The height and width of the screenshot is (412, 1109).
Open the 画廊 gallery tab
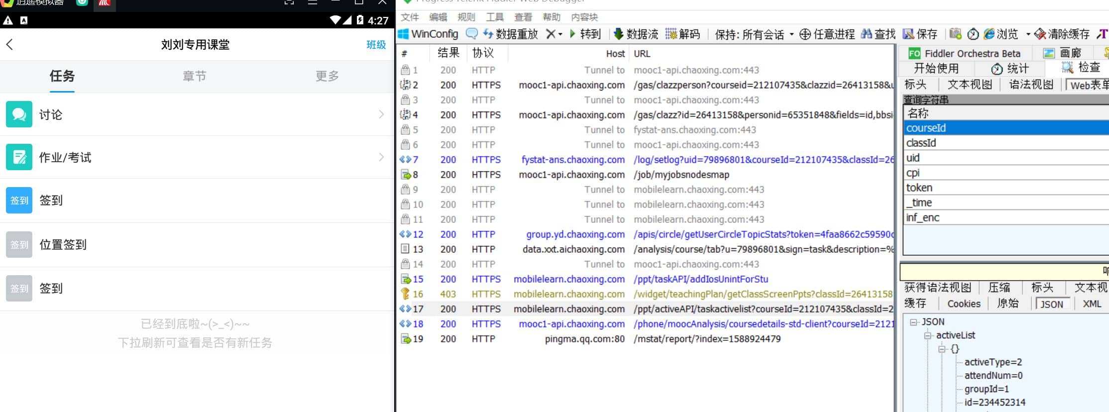pyautogui.click(x=1062, y=53)
